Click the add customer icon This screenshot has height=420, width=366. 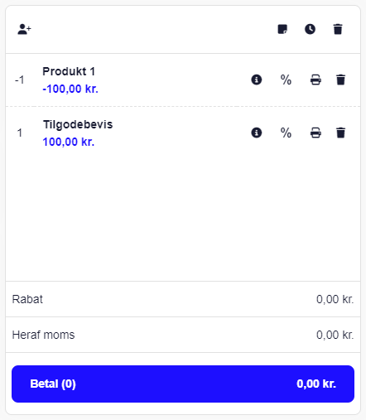click(x=24, y=29)
